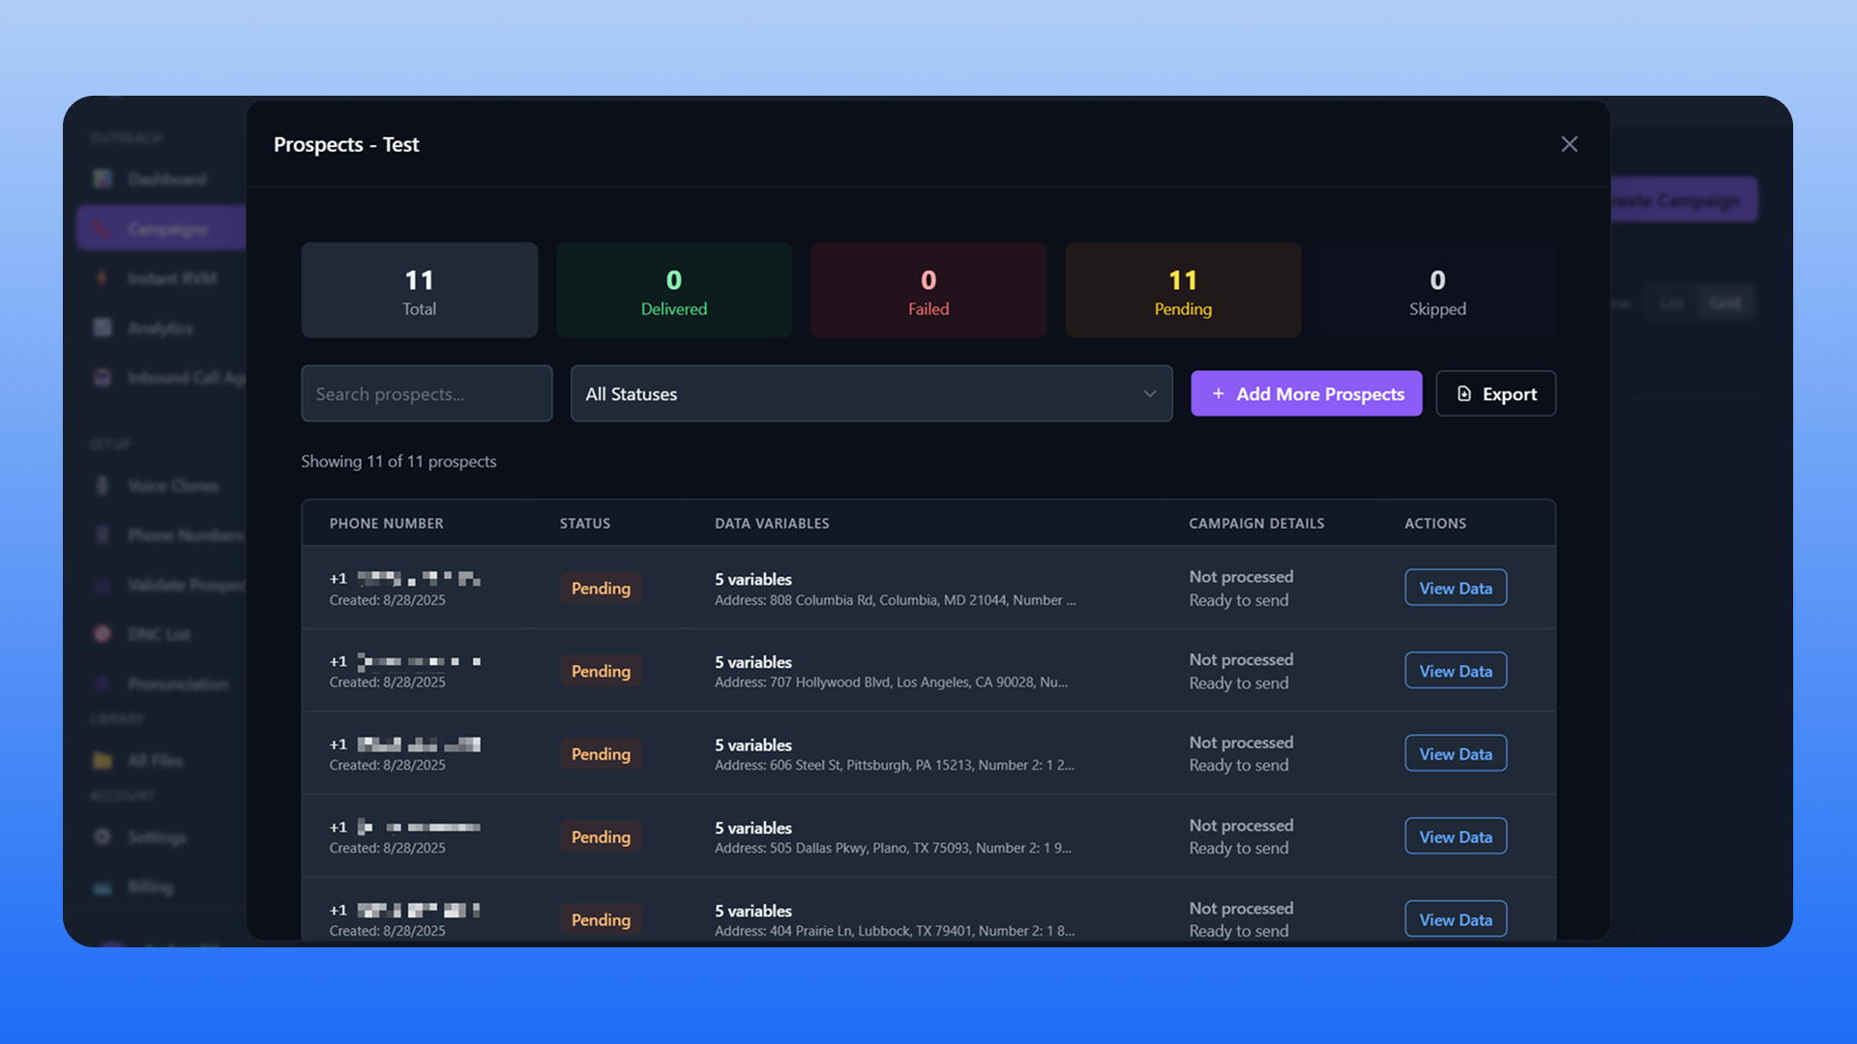Click the Failed stat card

[x=928, y=290]
